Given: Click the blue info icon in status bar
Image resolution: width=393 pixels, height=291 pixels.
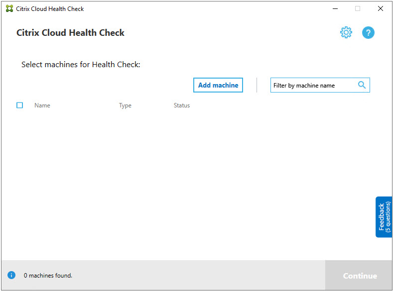Looking at the screenshot, I should (11, 275).
